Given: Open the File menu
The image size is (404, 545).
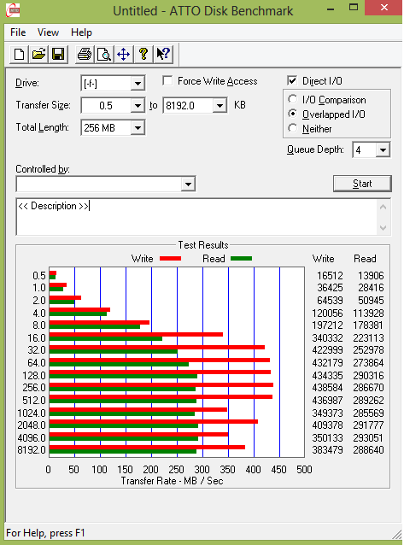Looking at the screenshot, I should [18, 32].
